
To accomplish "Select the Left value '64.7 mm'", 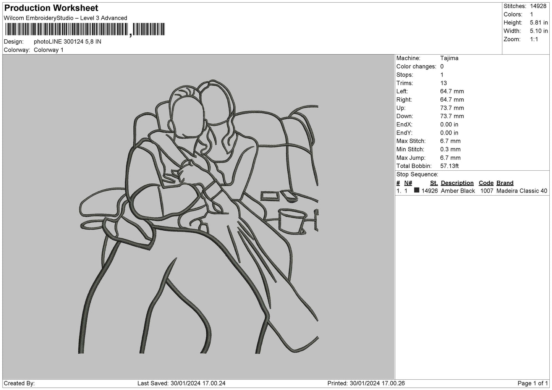I will pos(452,91).
